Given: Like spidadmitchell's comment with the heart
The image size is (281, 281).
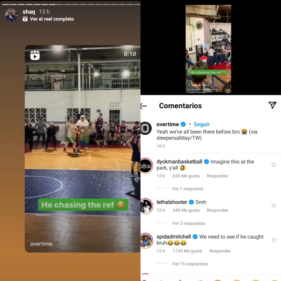Looking at the screenshot, I should pos(274,240).
